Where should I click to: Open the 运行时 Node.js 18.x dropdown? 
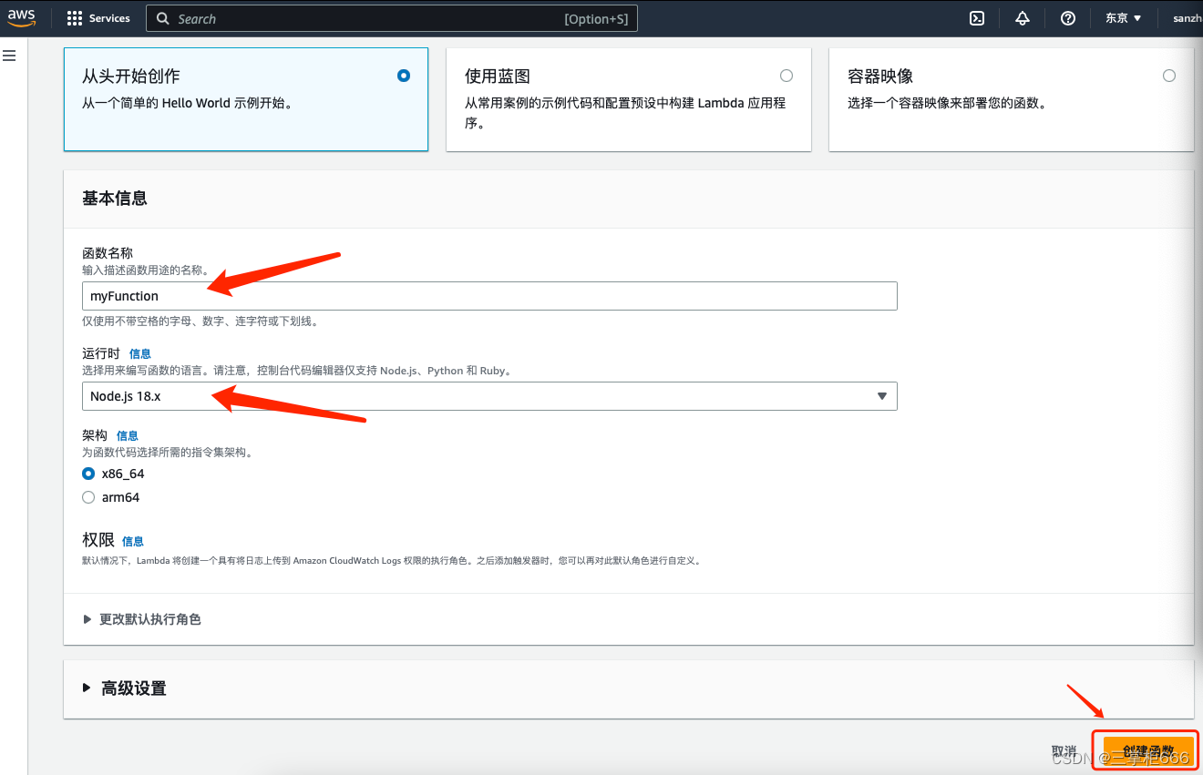click(x=489, y=396)
